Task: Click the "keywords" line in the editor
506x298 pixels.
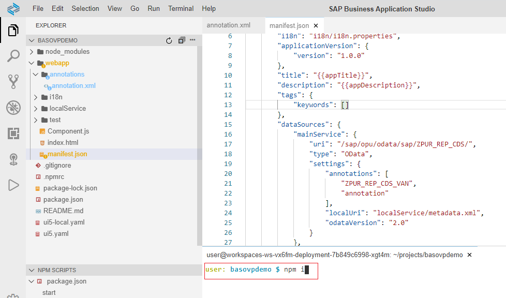Action: click(321, 105)
